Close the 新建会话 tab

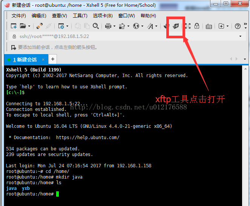[43, 60]
